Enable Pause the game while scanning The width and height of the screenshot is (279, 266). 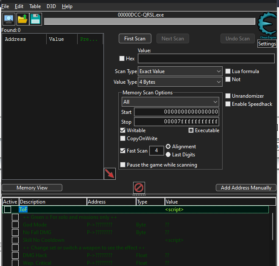point(123,164)
